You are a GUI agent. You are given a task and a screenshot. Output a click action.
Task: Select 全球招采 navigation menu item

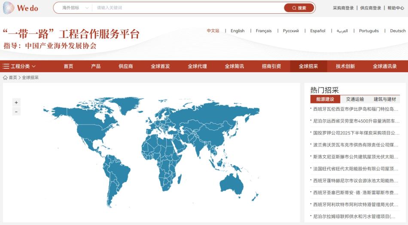coord(308,66)
